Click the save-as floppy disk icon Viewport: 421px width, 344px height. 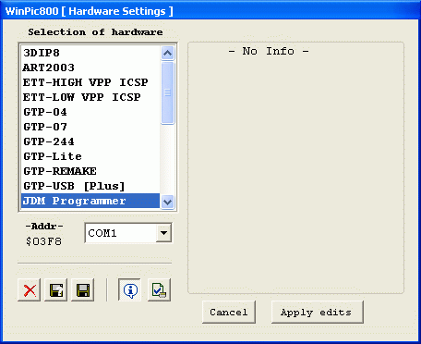coord(56,289)
